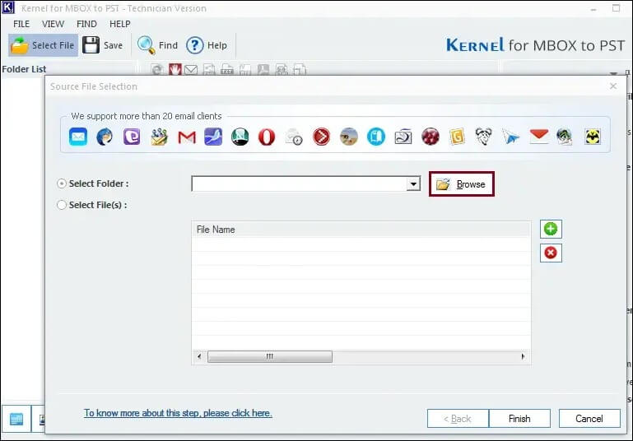Click the yellow bat mail client icon
The width and height of the screenshot is (633, 441).
[x=593, y=137]
